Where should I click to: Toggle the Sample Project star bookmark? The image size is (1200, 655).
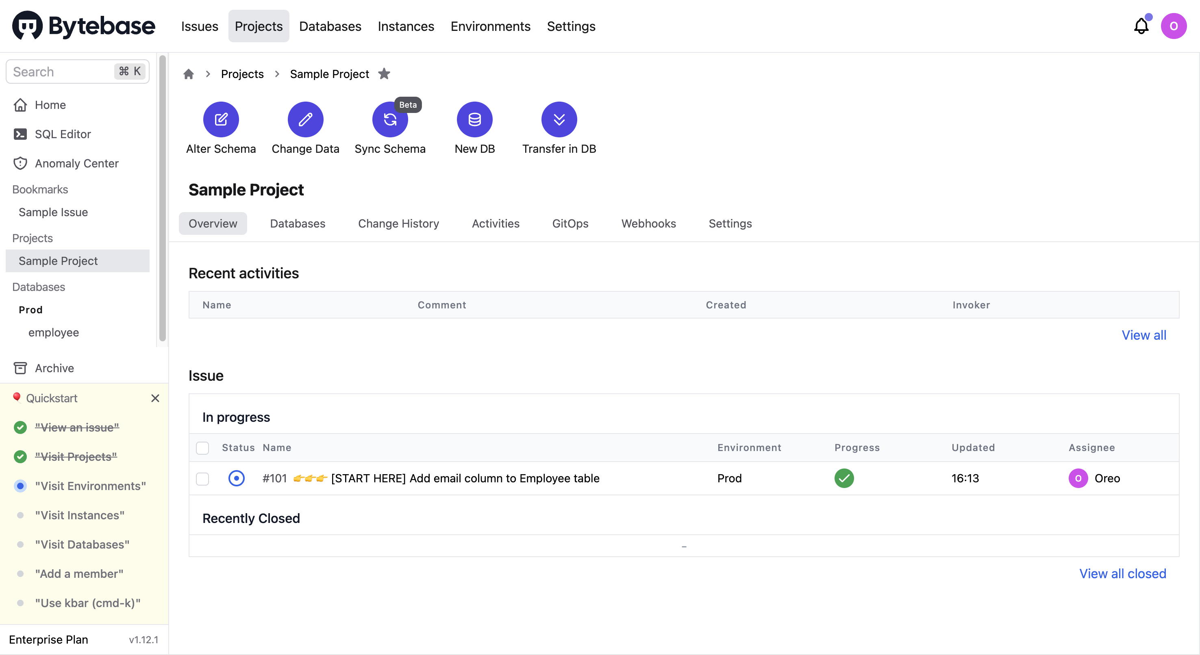tap(384, 74)
